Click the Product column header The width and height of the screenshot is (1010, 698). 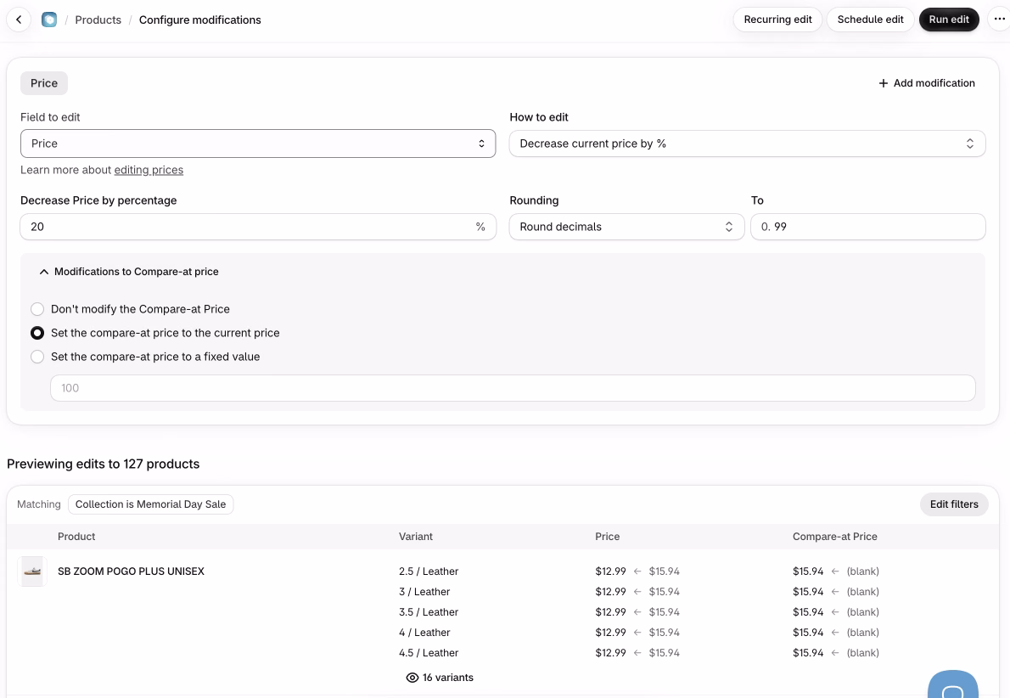point(76,537)
